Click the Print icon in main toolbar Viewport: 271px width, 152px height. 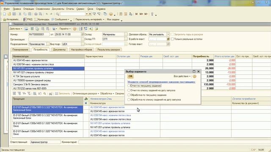(x=36, y=14)
